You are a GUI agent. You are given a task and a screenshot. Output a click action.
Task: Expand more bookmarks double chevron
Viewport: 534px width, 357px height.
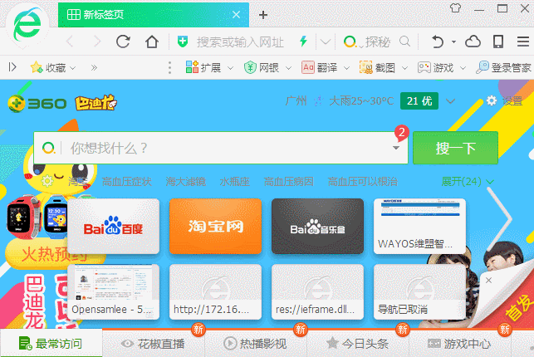[94, 67]
